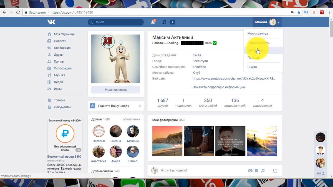Open the 4 аудиозаписи counter
333x187 pixels.
[x=263, y=103]
